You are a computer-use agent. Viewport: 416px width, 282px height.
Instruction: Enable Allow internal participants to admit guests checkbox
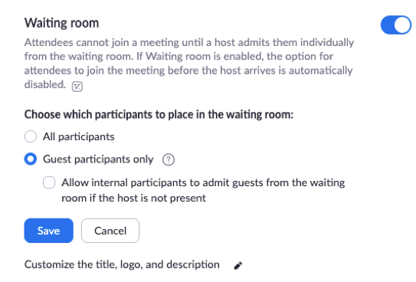tap(49, 182)
